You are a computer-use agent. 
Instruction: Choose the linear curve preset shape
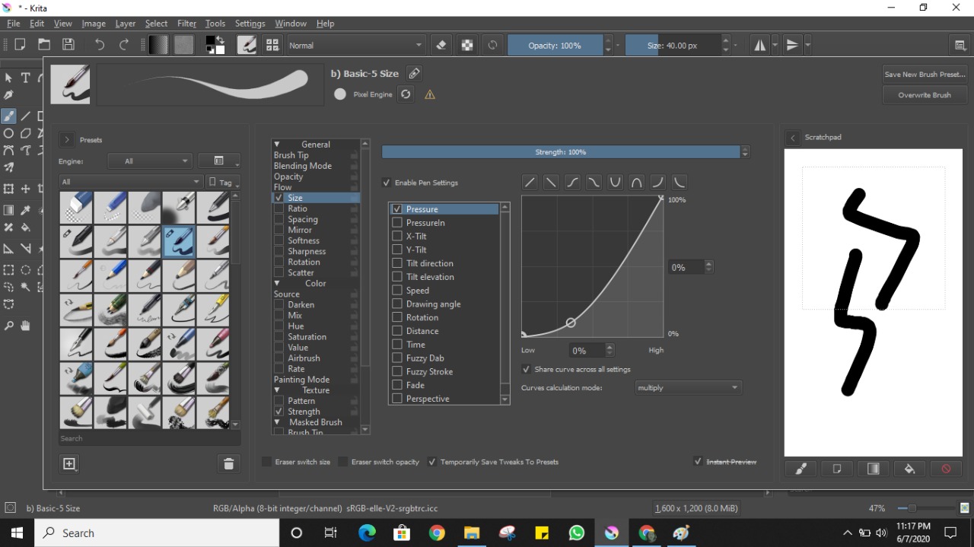[x=530, y=183]
